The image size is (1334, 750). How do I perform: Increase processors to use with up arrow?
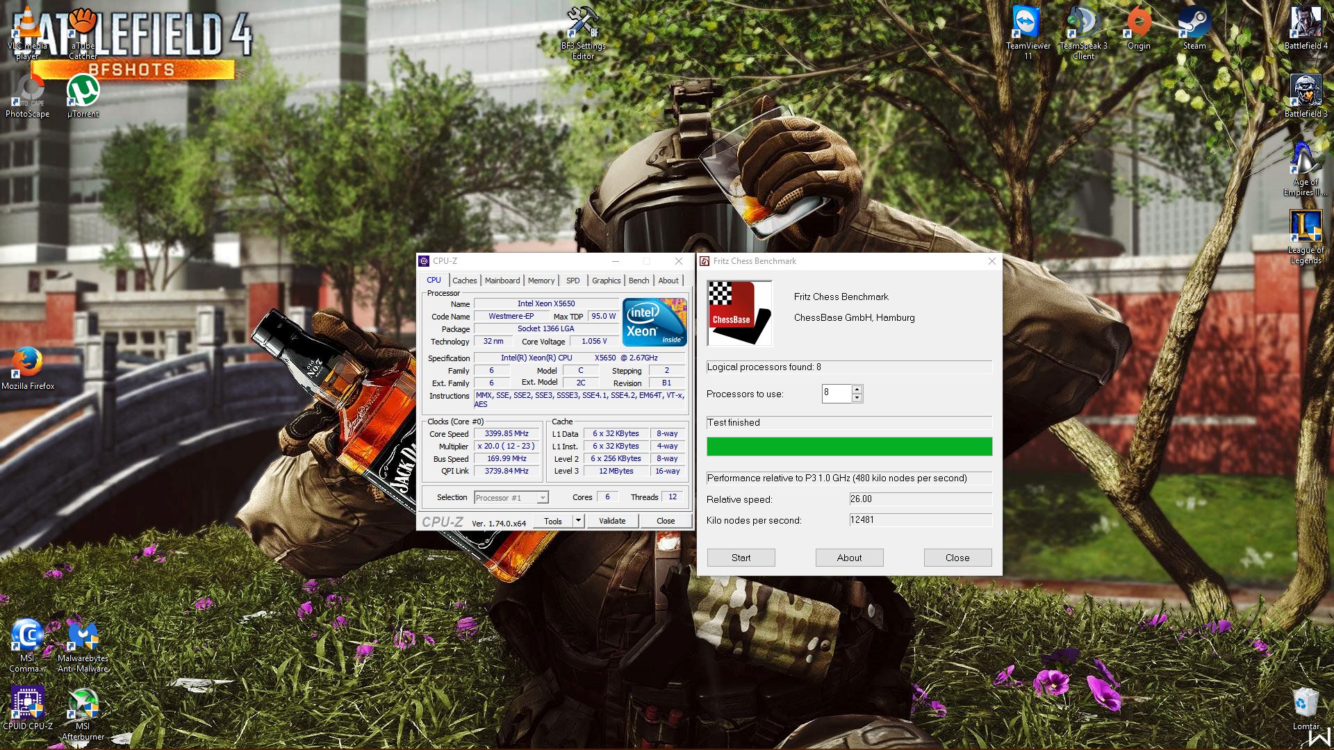(x=857, y=389)
